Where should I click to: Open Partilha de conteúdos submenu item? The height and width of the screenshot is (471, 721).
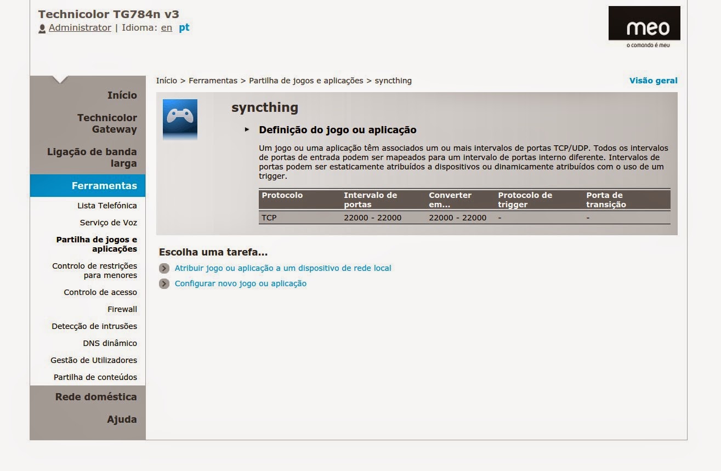click(95, 377)
